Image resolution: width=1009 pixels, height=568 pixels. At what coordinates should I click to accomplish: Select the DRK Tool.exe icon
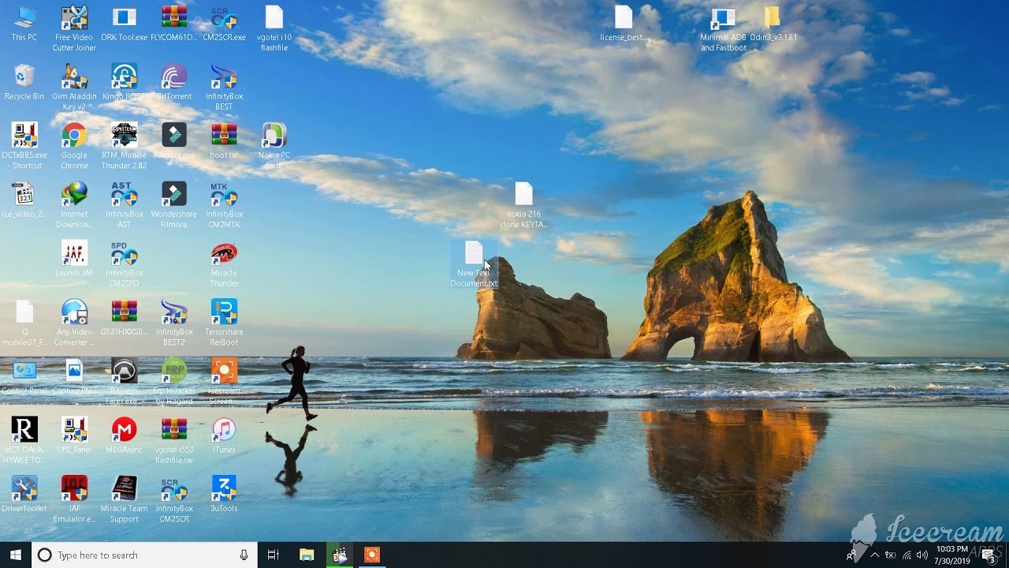point(124,24)
